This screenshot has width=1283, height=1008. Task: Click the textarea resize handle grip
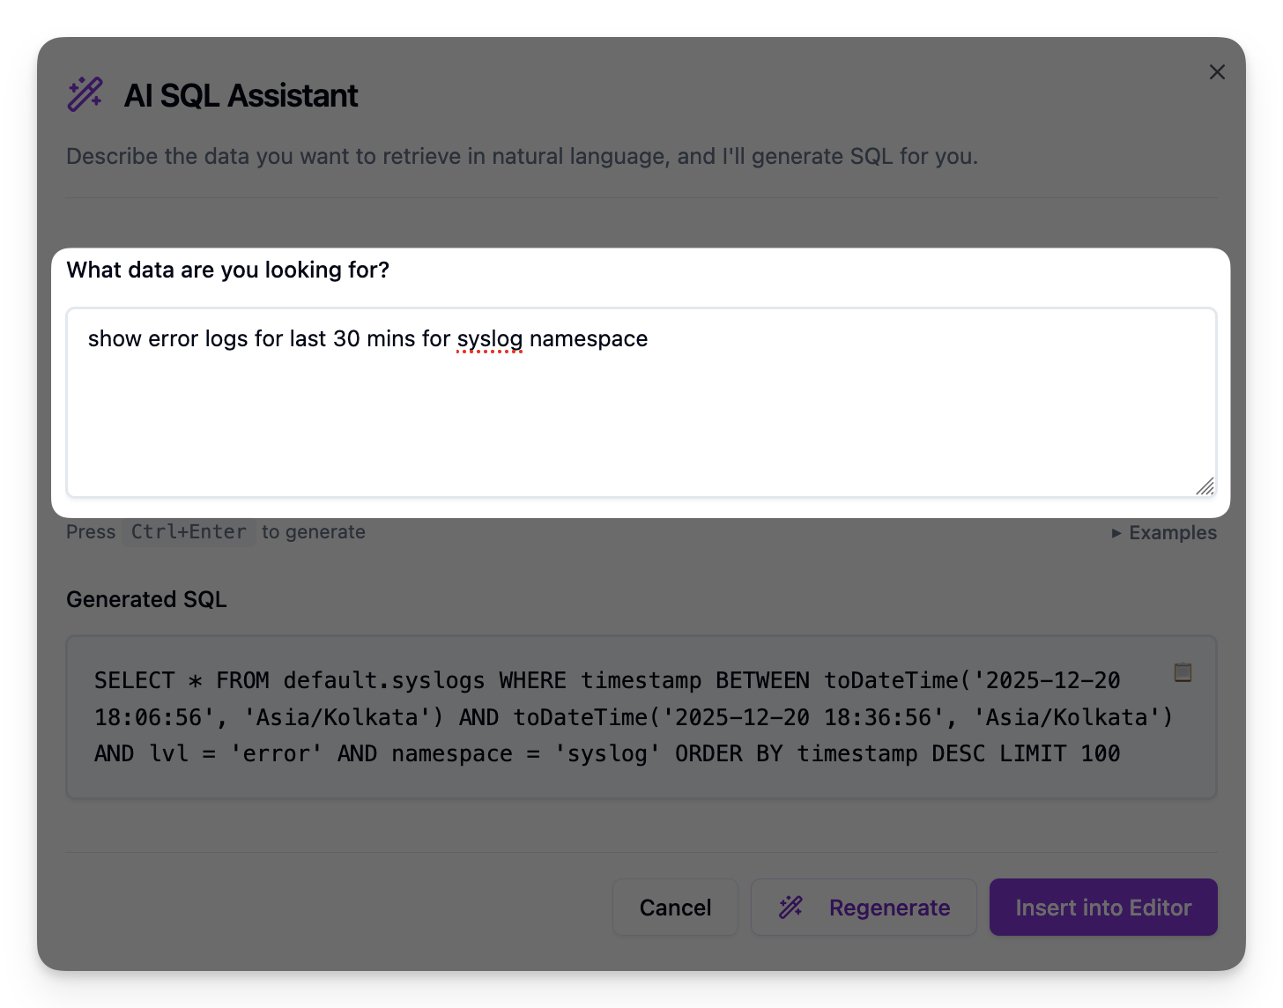click(x=1205, y=486)
